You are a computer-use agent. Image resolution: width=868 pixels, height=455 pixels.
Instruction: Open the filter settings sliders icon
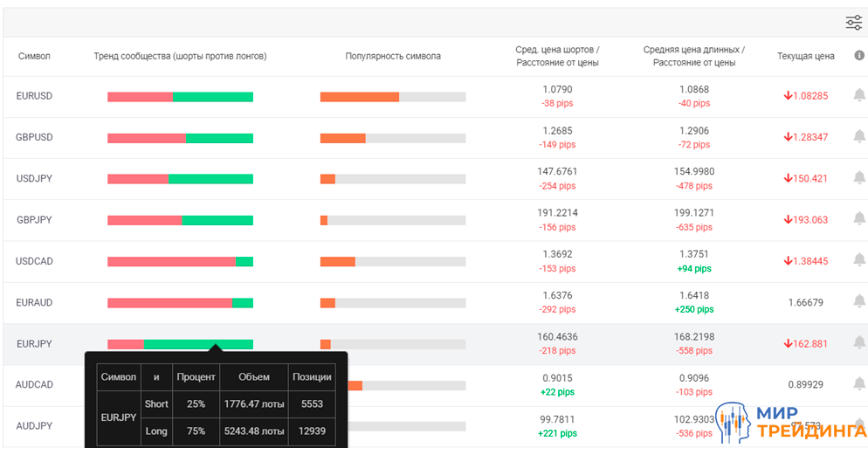click(853, 23)
